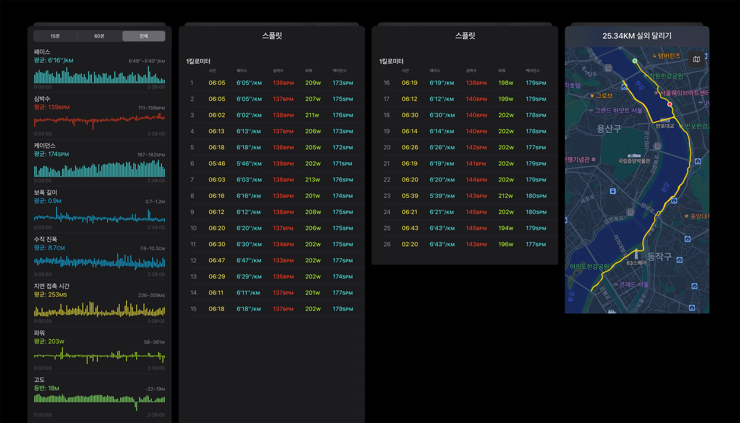Click the 평균: 174SPM cadence value

(x=51, y=154)
